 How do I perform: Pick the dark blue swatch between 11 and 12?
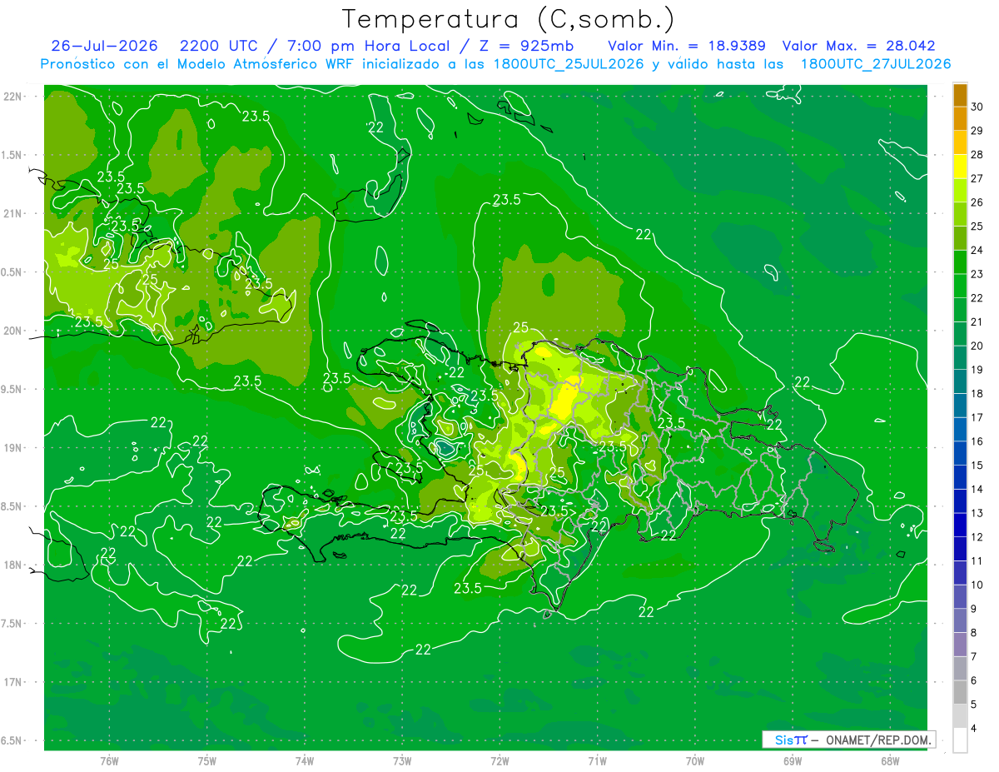point(960,549)
